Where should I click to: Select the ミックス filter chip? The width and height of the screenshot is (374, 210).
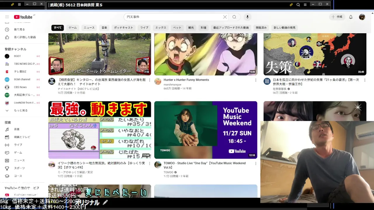point(161,28)
